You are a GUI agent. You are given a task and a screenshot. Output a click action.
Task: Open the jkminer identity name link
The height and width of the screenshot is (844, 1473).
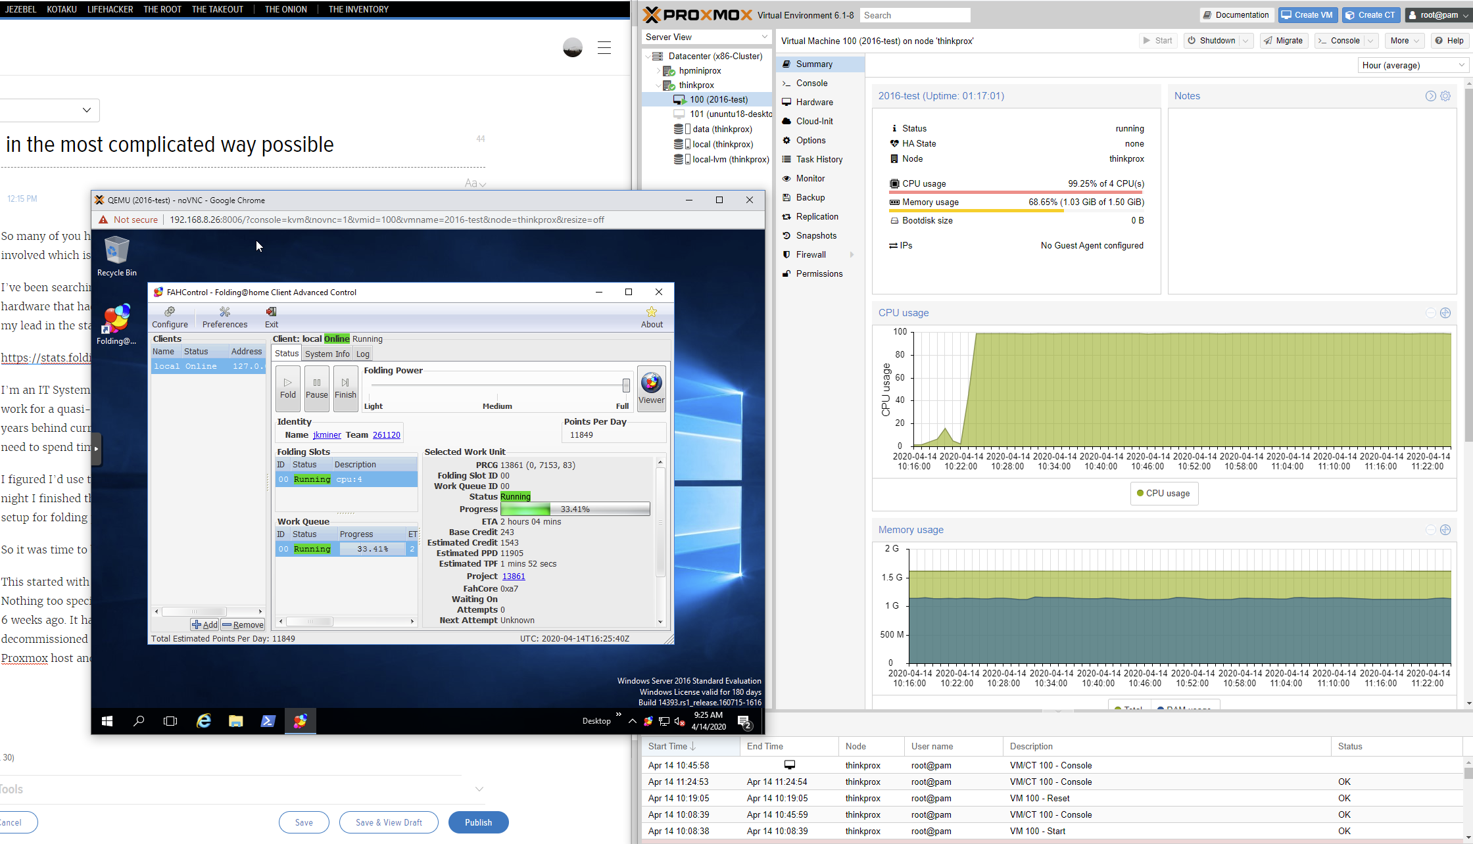327,435
